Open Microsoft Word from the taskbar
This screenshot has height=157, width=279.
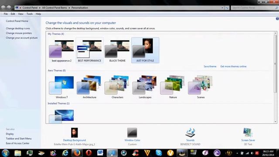pyautogui.click(x=100, y=153)
